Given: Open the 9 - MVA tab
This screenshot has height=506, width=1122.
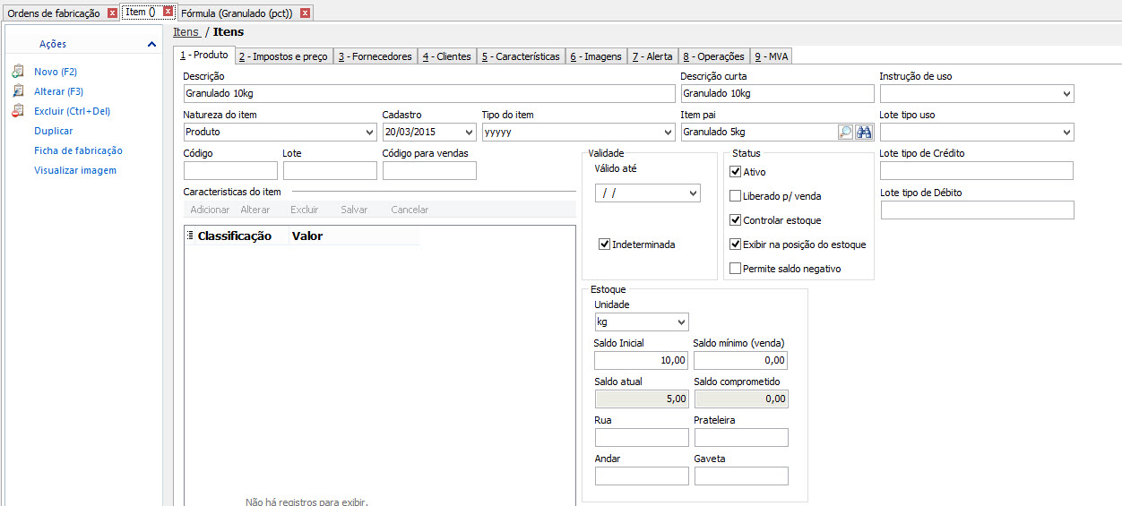Looking at the screenshot, I should pos(771,56).
